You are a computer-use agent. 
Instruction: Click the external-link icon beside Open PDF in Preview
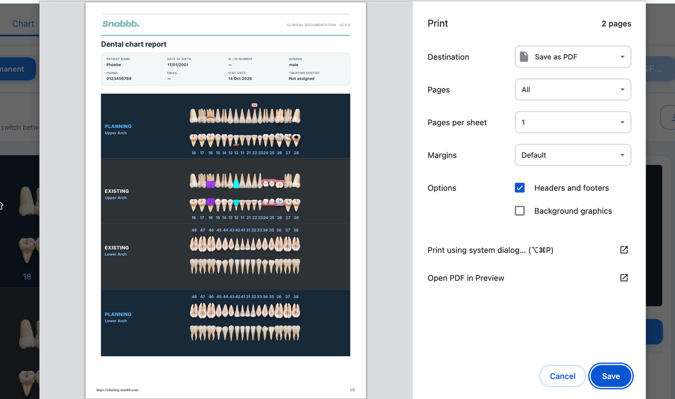coord(624,278)
